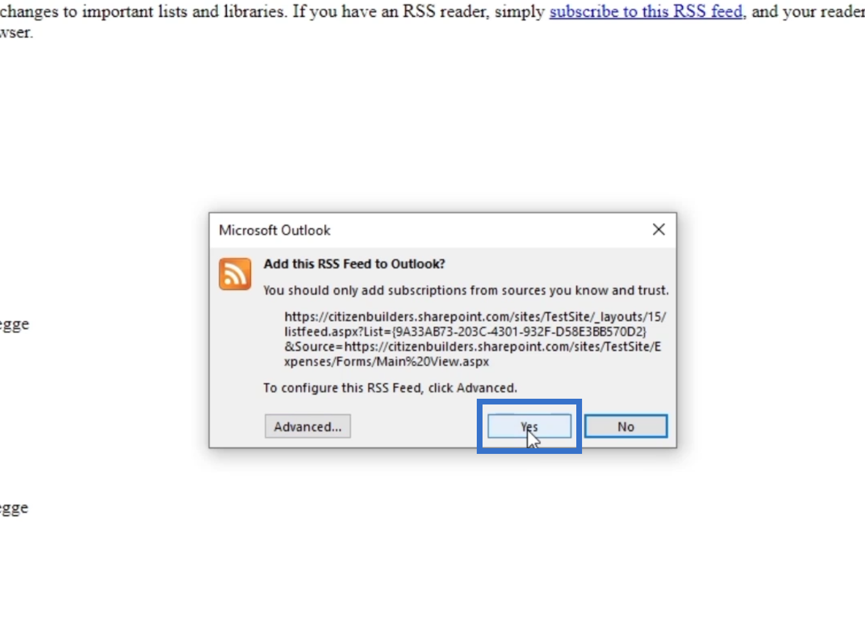Click the first feed URL line ending in _layouts/15/
Screen dimensions: 865x632
coord(475,317)
